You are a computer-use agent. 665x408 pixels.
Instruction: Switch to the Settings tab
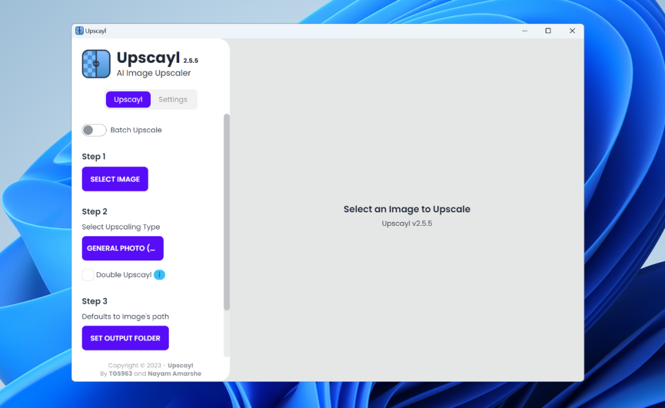[x=173, y=100]
